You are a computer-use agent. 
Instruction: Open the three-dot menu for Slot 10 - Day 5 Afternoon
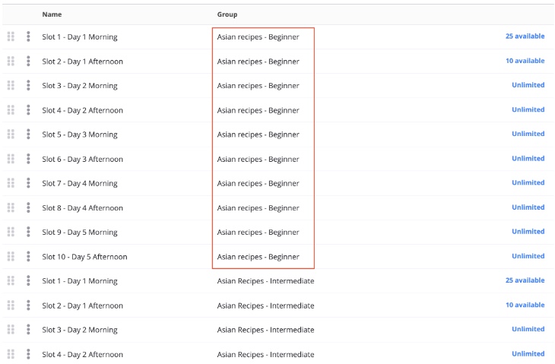point(28,256)
